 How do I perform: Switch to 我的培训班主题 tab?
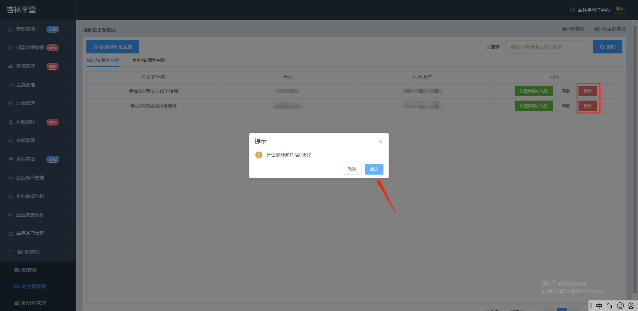click(103, 60)
